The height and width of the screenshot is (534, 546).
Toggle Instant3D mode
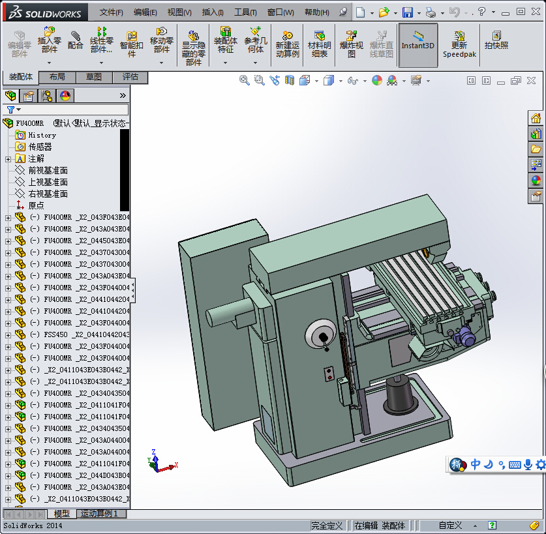417,40
